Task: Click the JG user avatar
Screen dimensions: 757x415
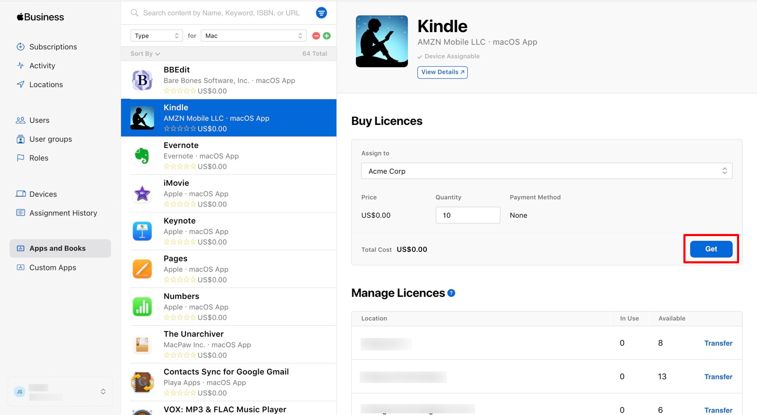Action: [x=19, y=391]
